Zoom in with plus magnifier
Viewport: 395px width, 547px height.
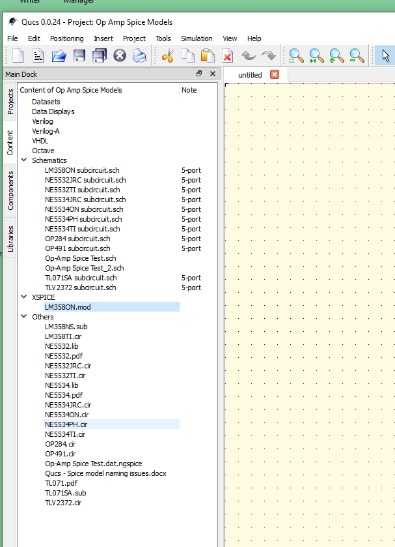(x=336, y=56)
